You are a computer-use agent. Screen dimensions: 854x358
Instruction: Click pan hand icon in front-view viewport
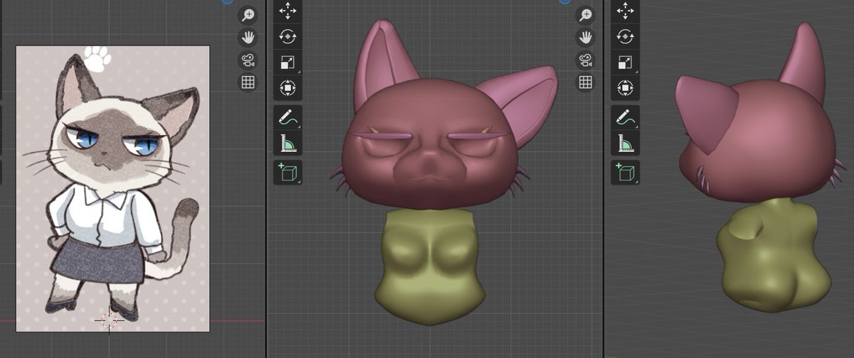pos(585,37)
